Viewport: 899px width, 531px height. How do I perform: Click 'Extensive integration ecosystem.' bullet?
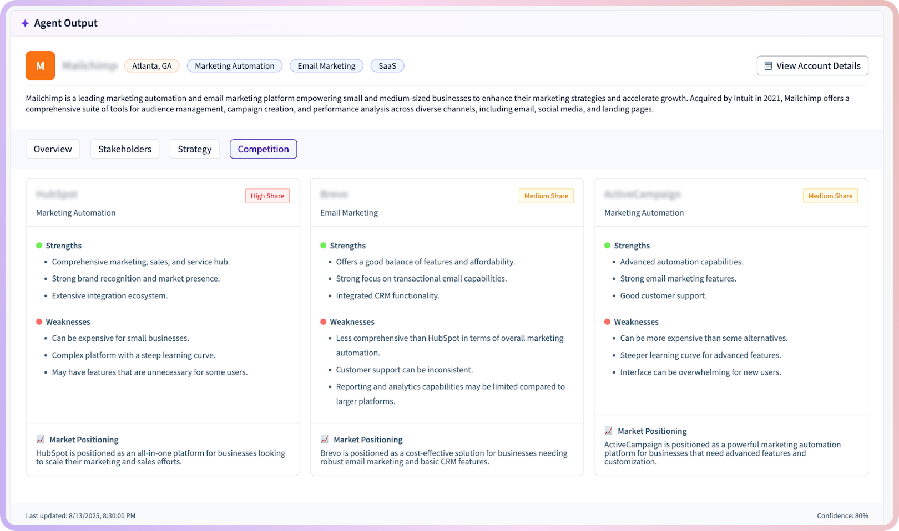[x=110, y=296]
